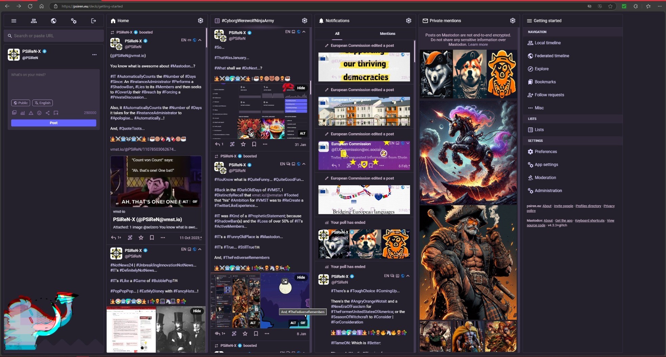Favourite the post dated 31 Jan
666x357 pixels.
(x=243, y=144)
